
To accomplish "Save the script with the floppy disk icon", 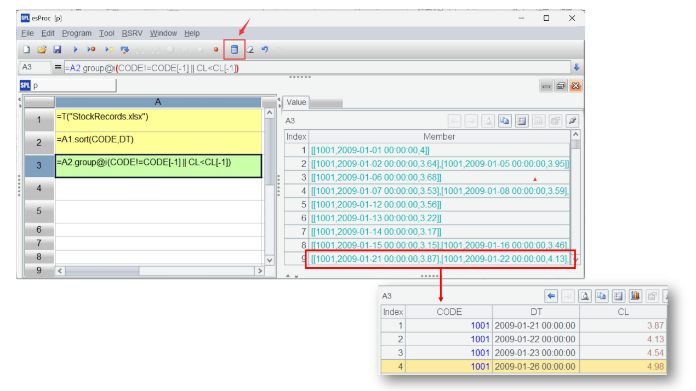I will (57, 49).
